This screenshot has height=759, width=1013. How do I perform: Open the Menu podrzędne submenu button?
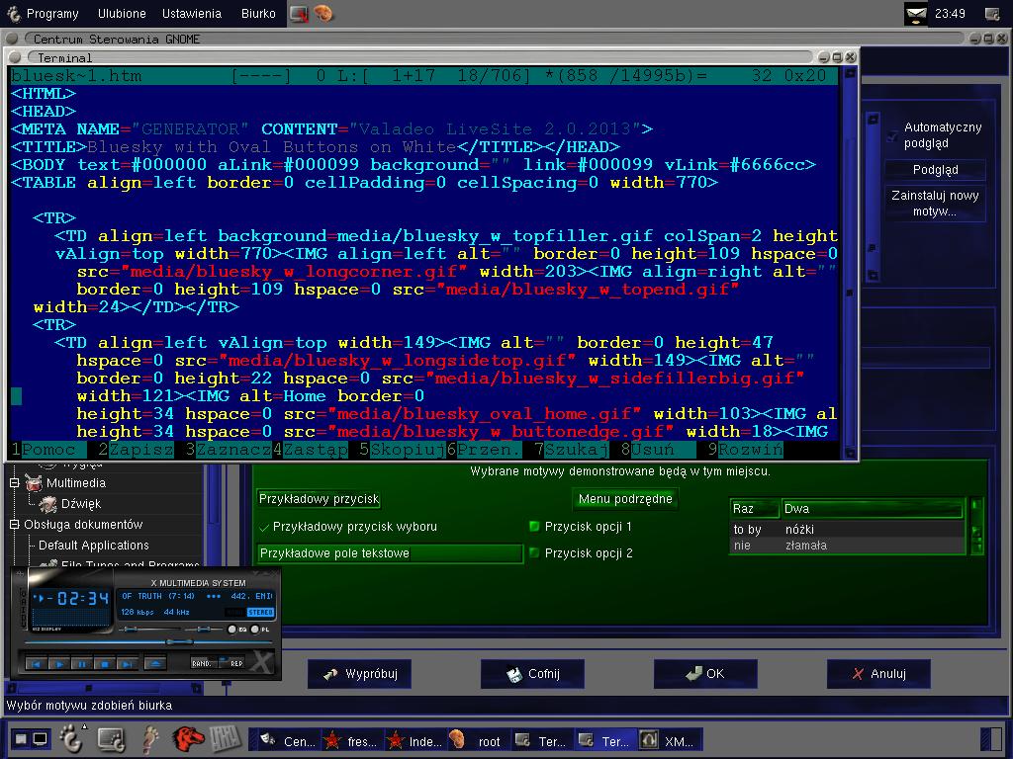tap(625, 499)
